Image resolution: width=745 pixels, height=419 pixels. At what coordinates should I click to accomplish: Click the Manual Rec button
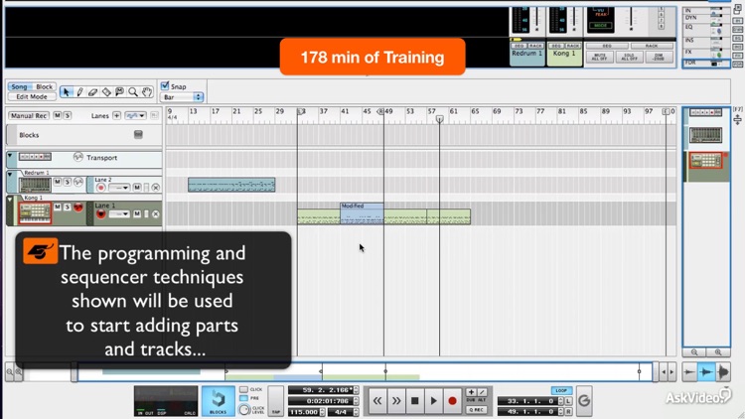[29, 115]
